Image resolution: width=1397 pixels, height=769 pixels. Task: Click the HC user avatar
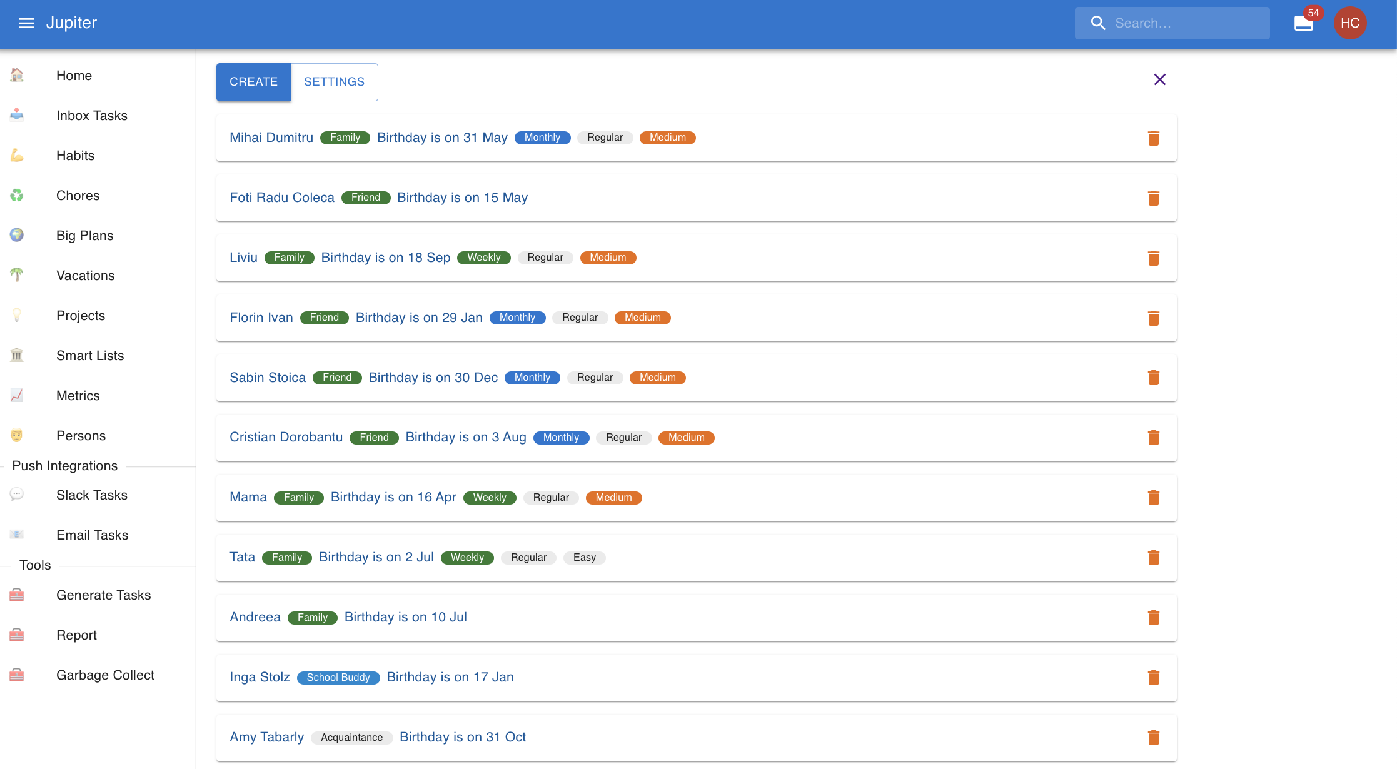(1349, 23)
